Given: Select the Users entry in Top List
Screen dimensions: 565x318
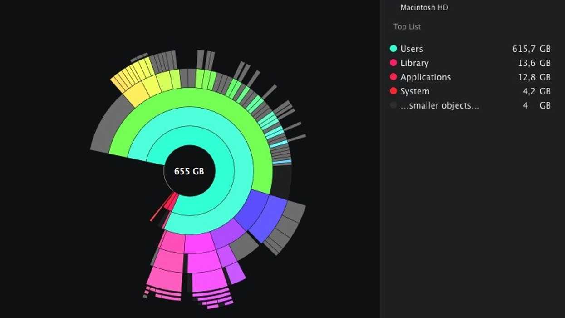Looking at the screenshot, I should 470,49.
